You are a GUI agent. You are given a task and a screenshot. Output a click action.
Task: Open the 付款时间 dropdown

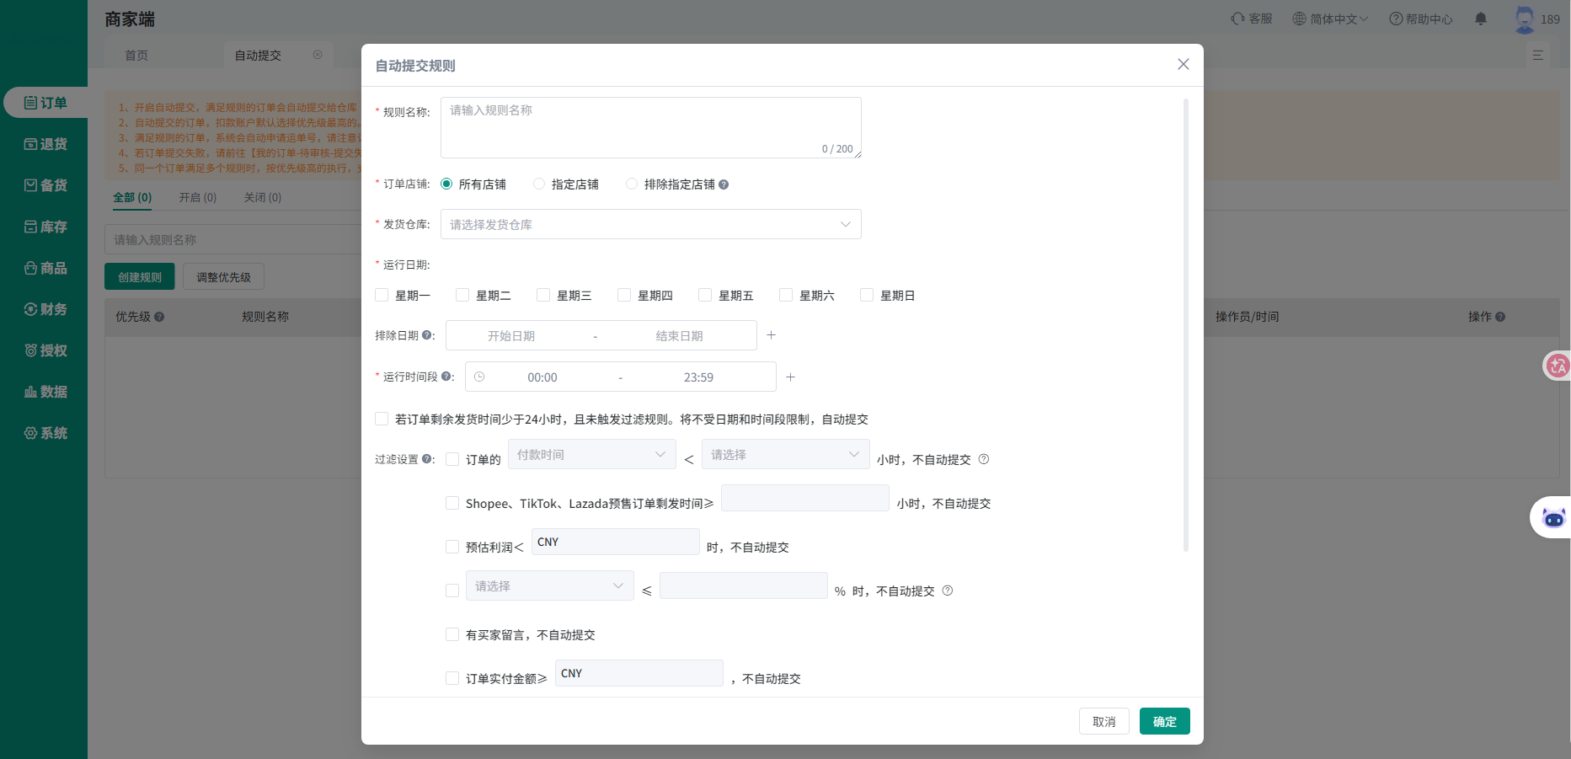(x=591, y=454)
